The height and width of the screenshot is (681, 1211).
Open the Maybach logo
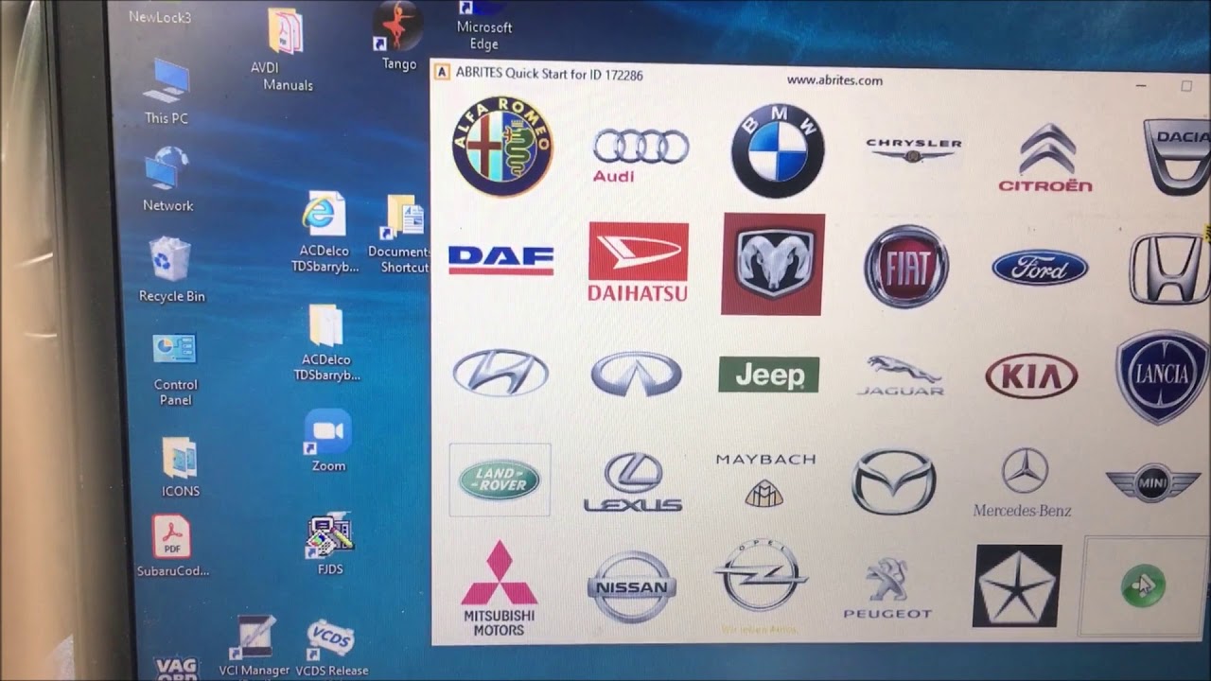[765, 479]
